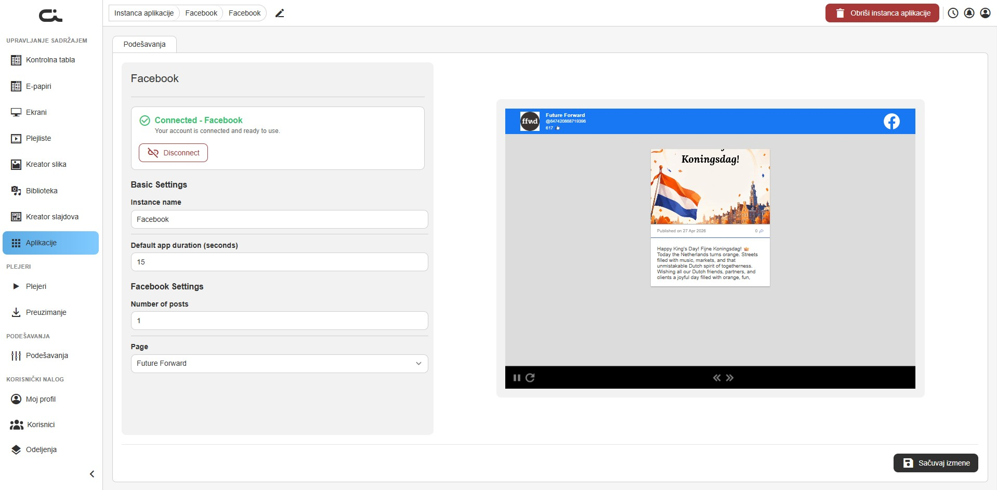Click the Ekrani monitor icon
The height and width of the screenshot is (490, 997).
click(16, 112)
